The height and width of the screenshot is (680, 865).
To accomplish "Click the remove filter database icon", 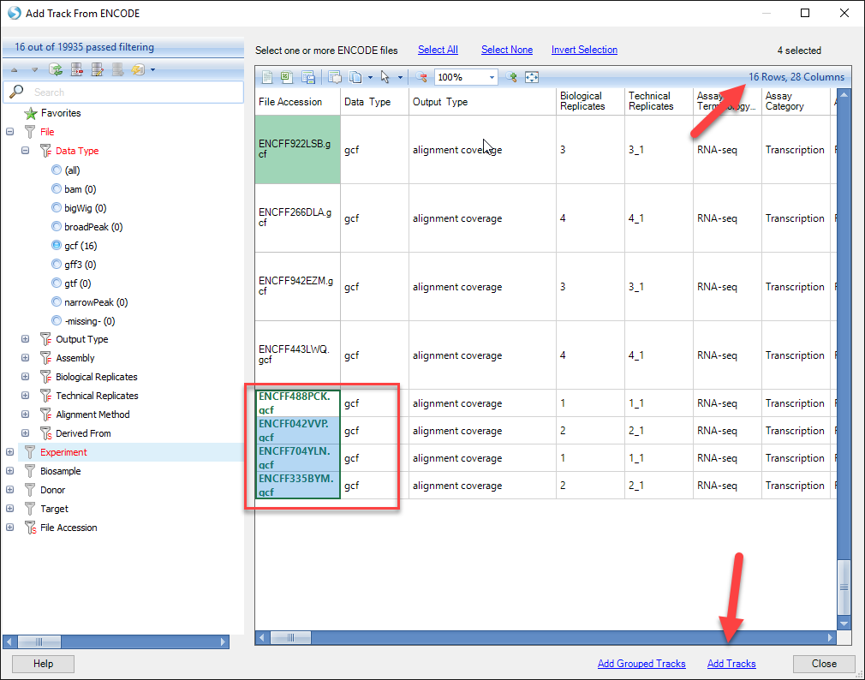I will (x=76, y=69).
